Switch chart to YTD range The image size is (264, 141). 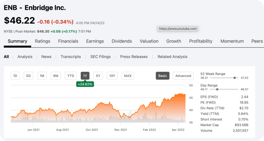coord(71,76)
